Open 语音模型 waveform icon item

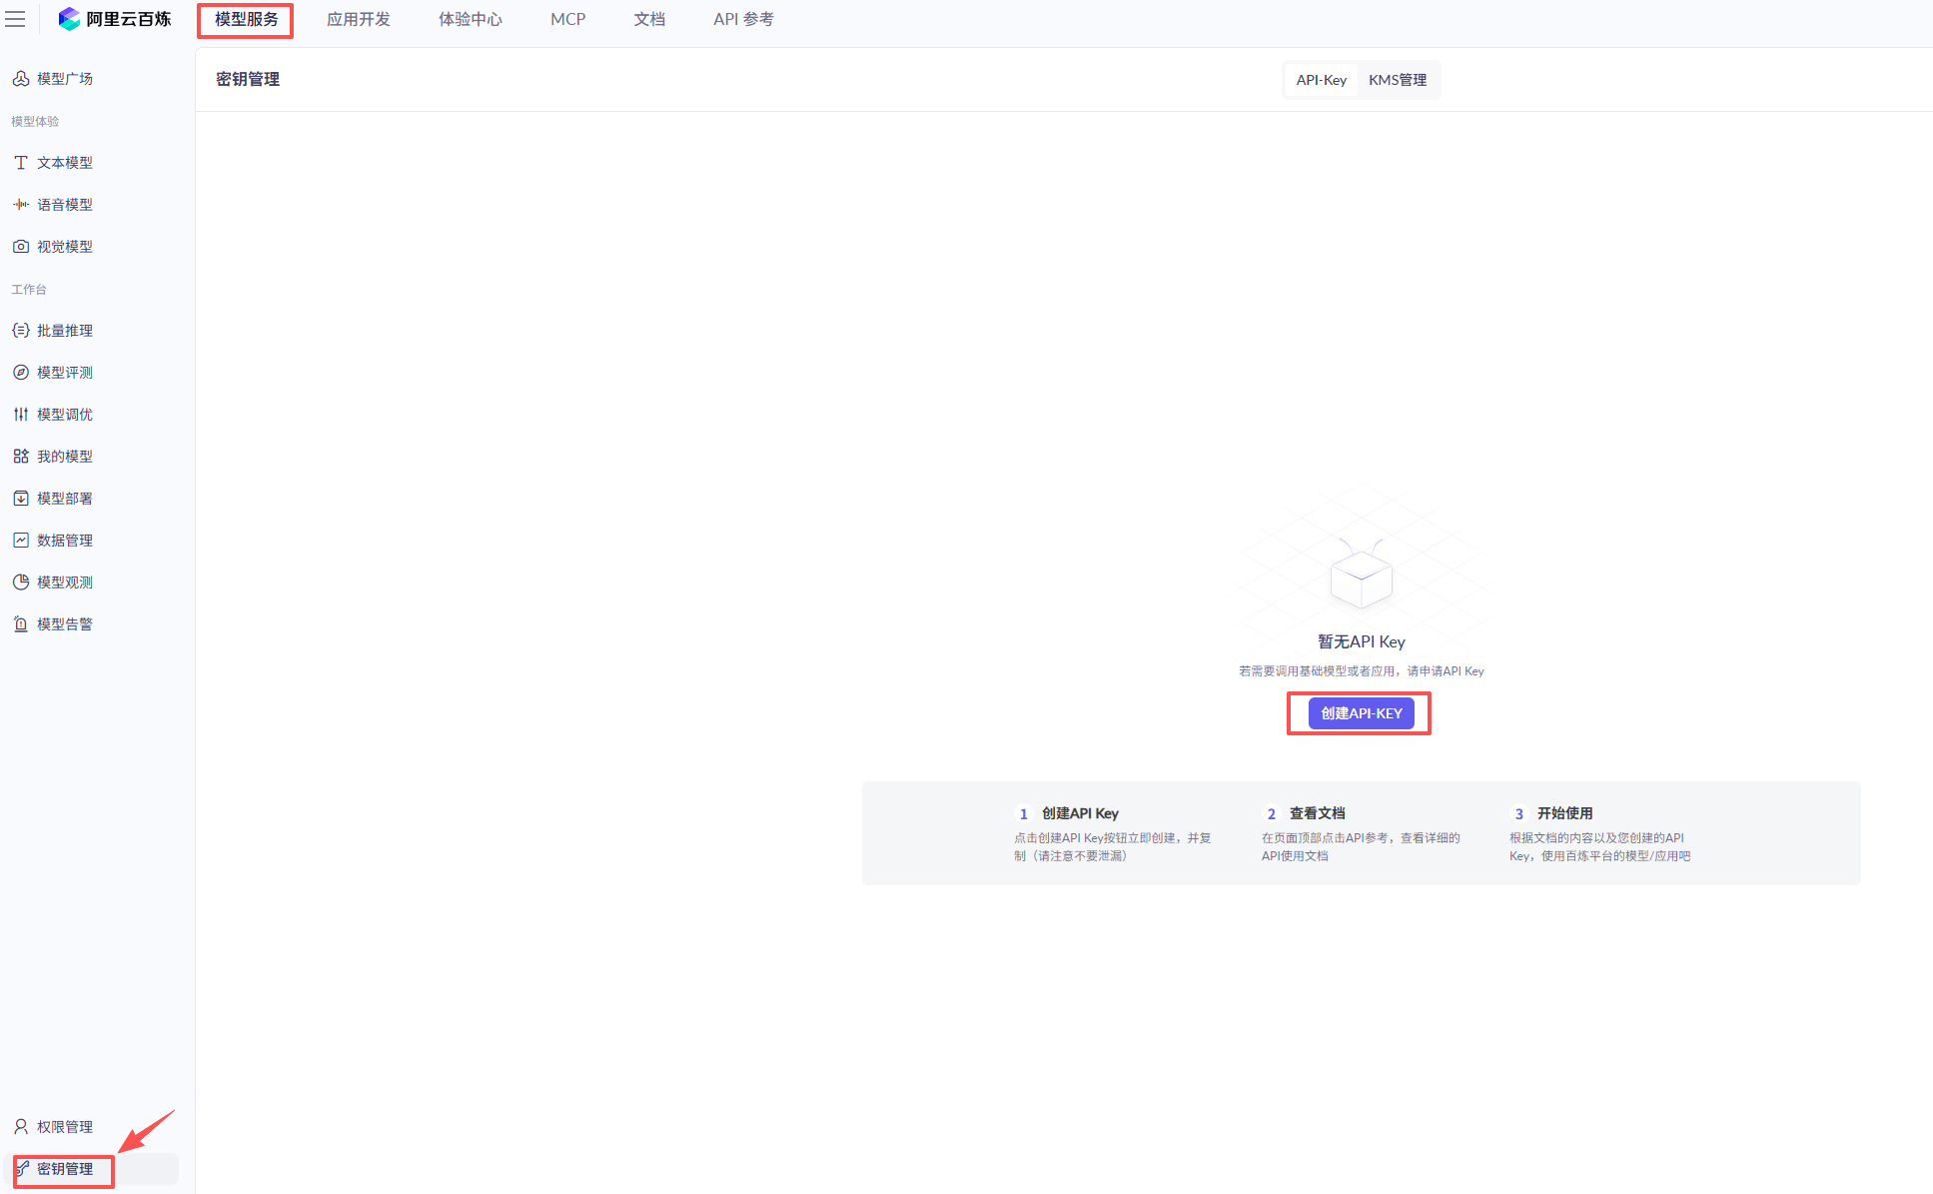click(21, 205)
